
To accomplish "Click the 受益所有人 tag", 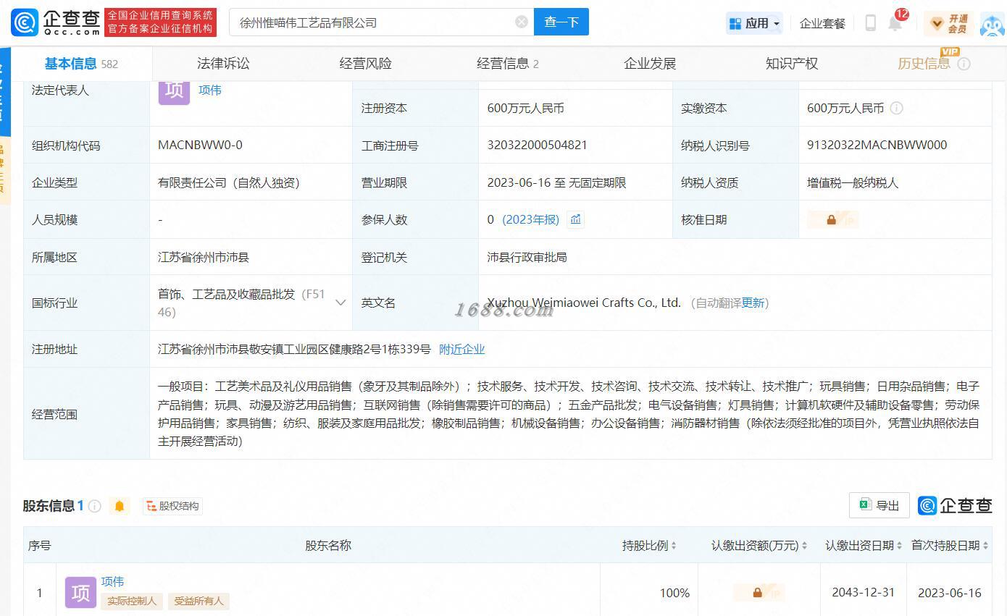I will pos(199,601).
